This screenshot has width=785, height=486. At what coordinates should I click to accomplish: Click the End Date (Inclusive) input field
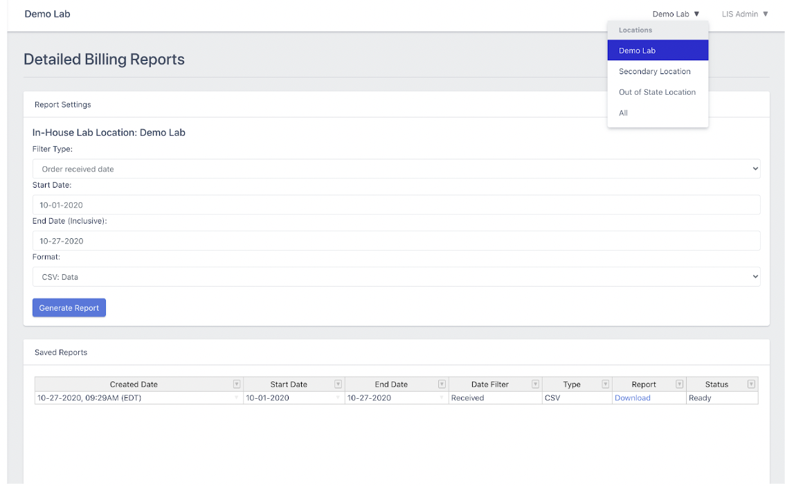click(x=397, y=241)
